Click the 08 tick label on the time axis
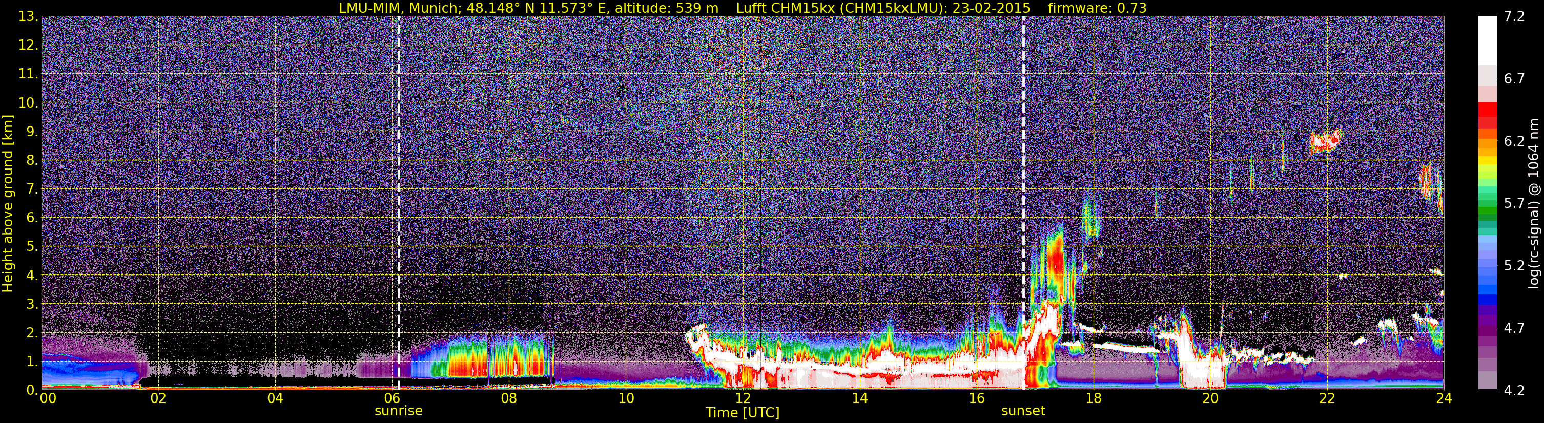Screen dimensions: 1544x423 pyautogui.click(x=509, y=398)
